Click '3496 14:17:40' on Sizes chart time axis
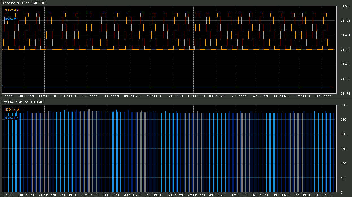This screenshot has height=197, width=352. (x=133, y=195)
